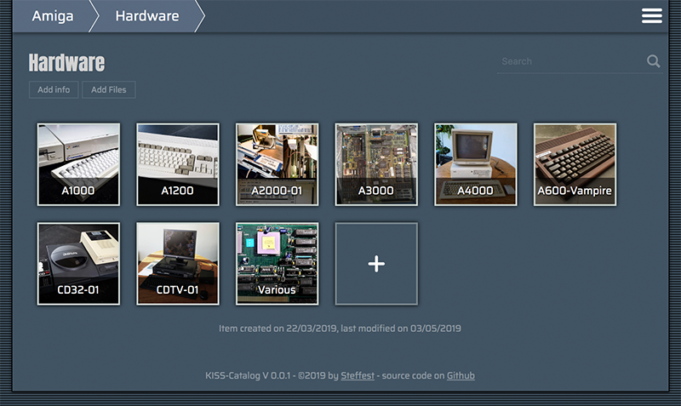The width and height of the screenshot is (681, 406).
Task: Click the 'KISS-Catalog V 0.0.1' footer text
Action: coord(248,375)
